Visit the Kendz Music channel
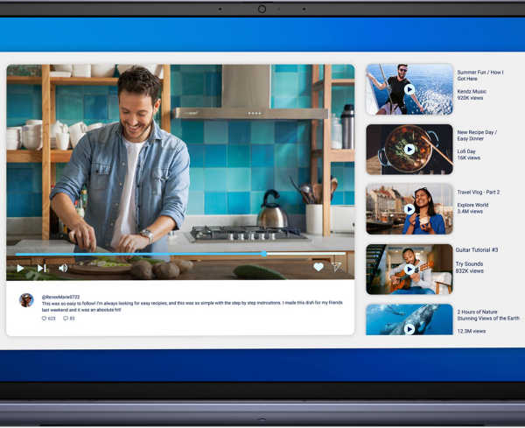525x428 pixels. click(472, 91)
